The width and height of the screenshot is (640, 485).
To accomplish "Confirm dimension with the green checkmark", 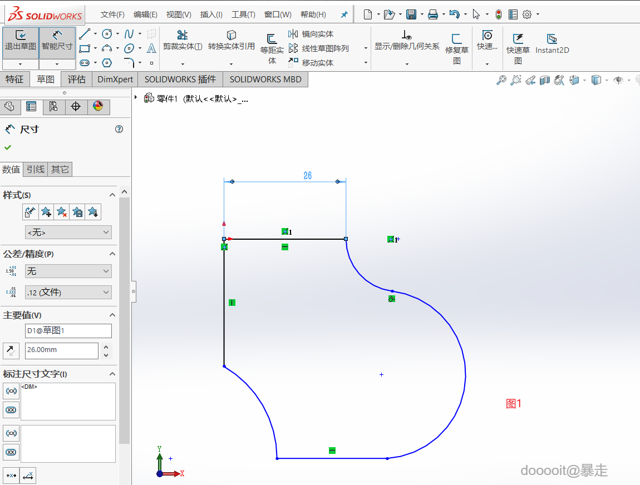I will coord(8,147).
